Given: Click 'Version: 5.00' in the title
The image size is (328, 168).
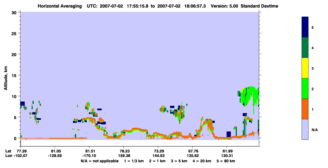Looking at the screenshot, I should [x=224, y=6].
